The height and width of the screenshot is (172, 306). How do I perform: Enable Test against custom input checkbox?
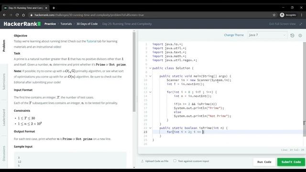(x=175, y=161)
